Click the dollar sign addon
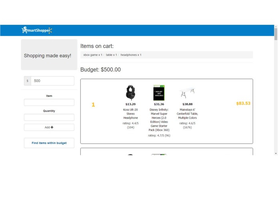Screen dimensions: 278x197 28,81
